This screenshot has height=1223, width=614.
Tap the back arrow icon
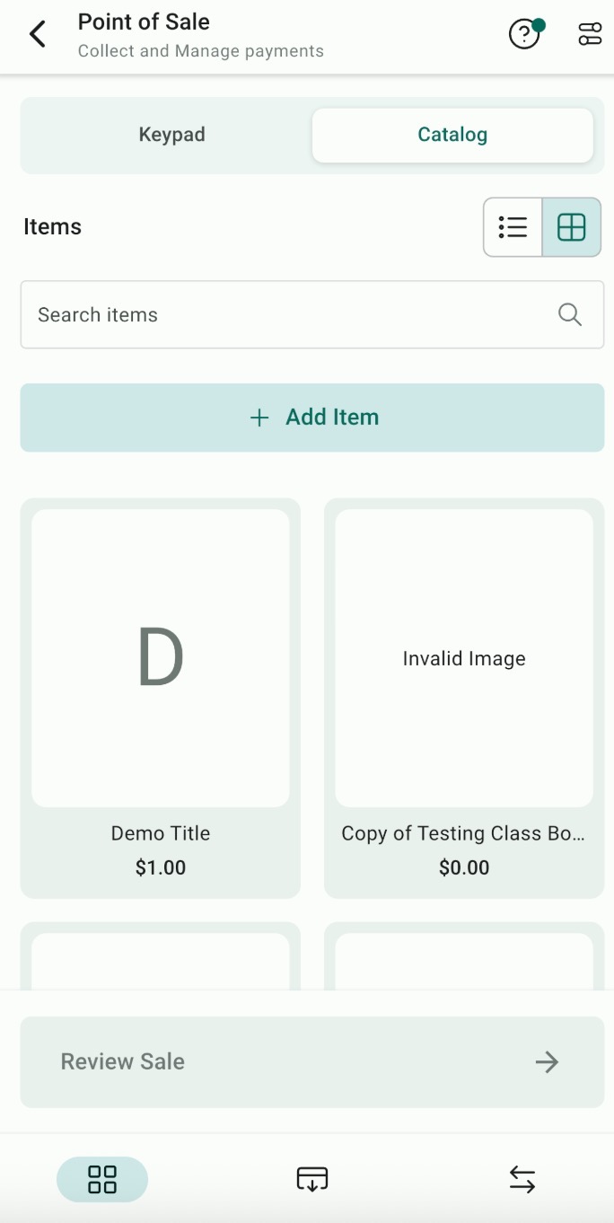click(x=38, y=35)
